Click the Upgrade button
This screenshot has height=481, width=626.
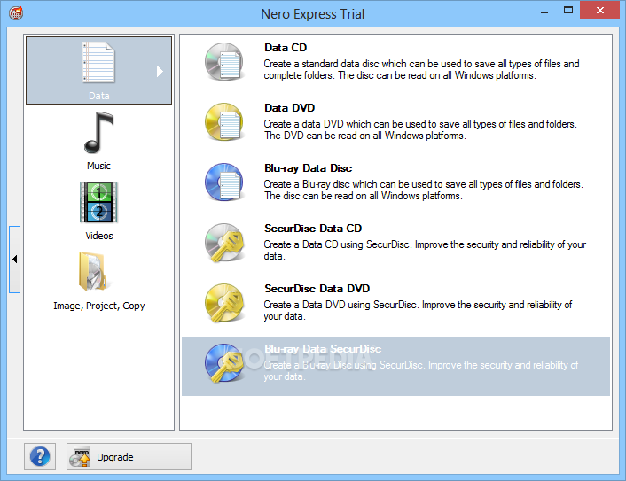[129, 457]
